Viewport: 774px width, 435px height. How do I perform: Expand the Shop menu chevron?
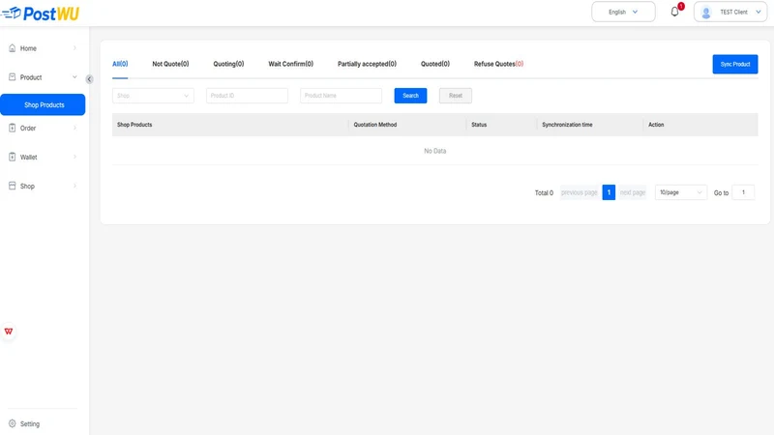[74, 186]
